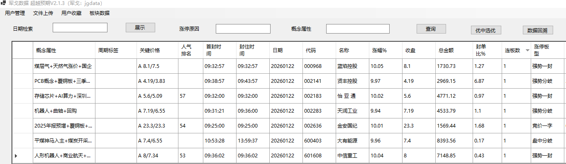Click the 总金额 column header
The image size is (566, 164).
tap(454, 50)
